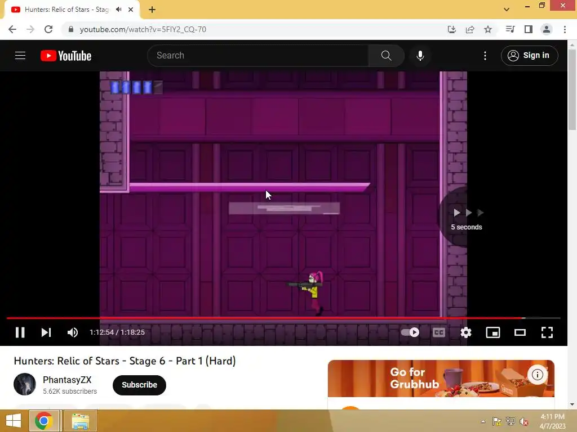Toggle the autoplay switch

tap(410, 332)
